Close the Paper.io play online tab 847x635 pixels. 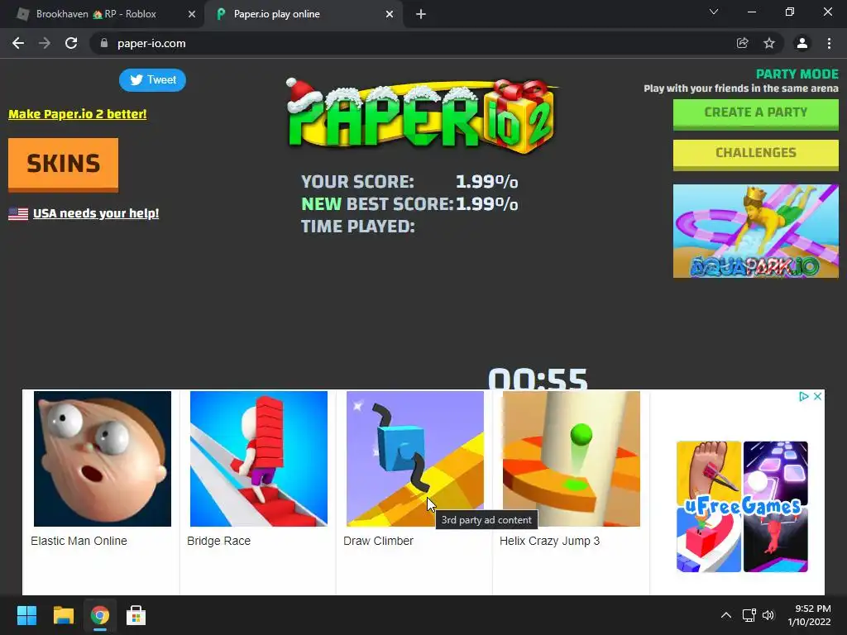coord(390,14)
